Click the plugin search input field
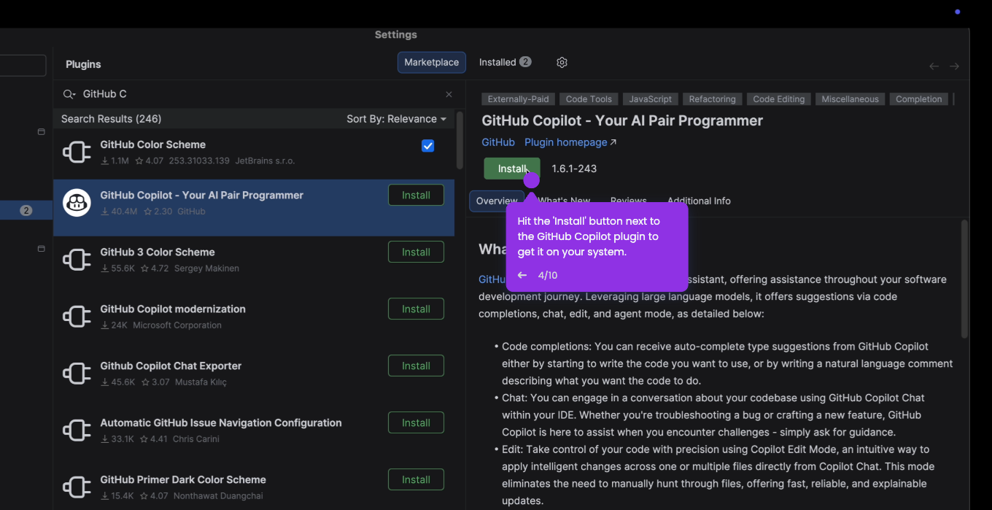 point(259,94)
